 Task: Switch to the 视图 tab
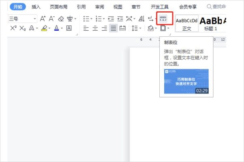tap(118, 7)
